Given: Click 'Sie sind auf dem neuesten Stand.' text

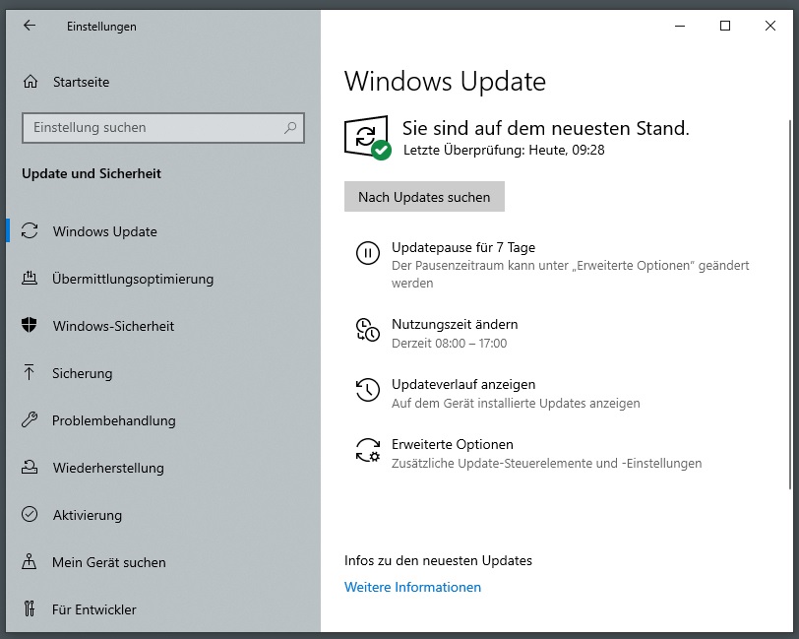Looking at the screenshot, I should 545,128.
